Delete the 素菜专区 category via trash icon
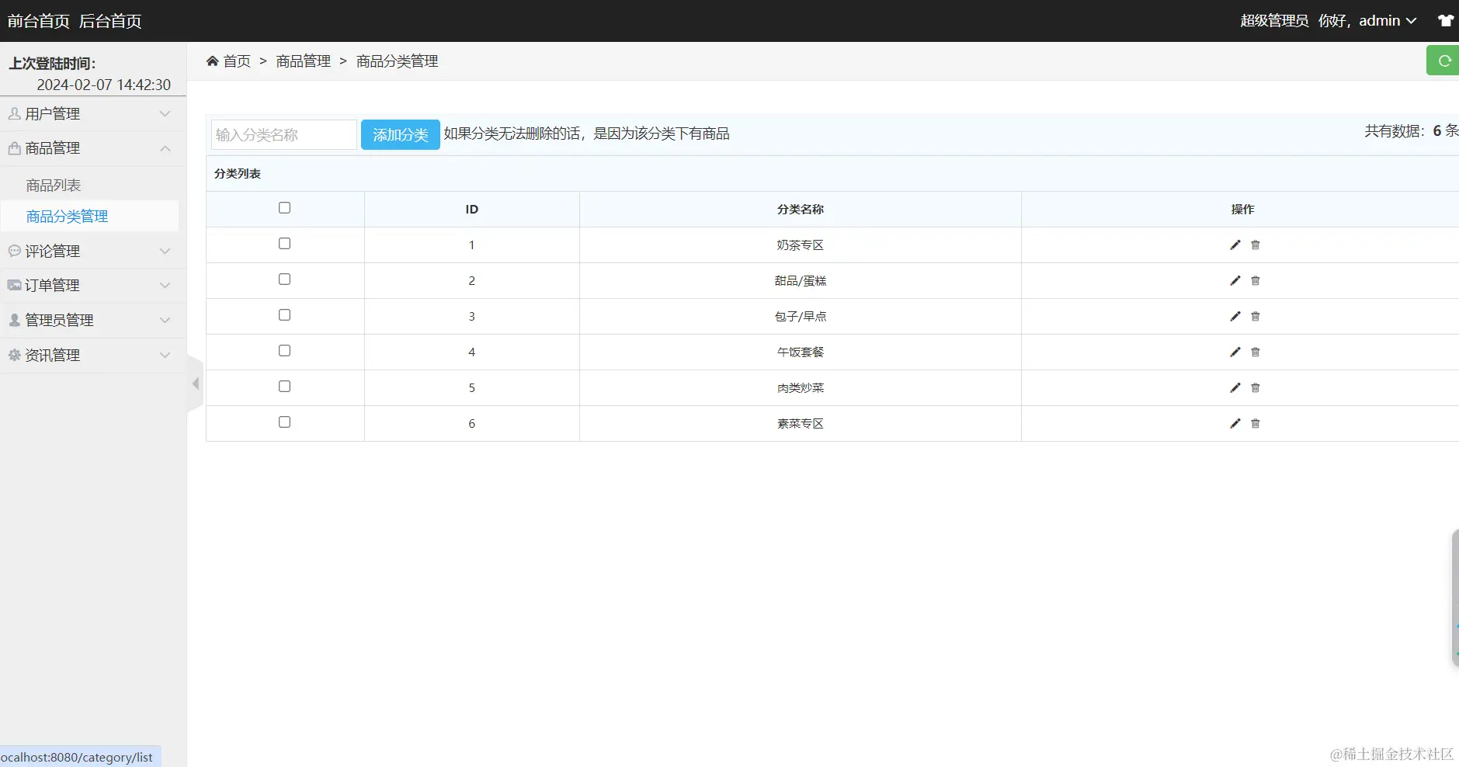Image resolution: width=1459 pixels, height=767 pixels. click(1256, 424)
